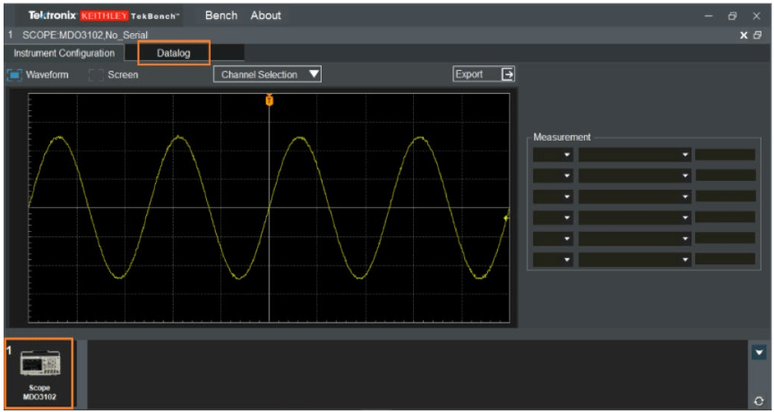Viewport: 774px width, 412px height.
Task: Click the arrow icon on the Export button
Action: click(x=507, y=74)
